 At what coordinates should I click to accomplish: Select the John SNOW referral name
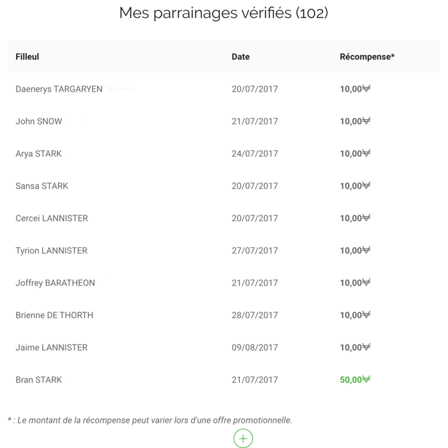(39, 122)
